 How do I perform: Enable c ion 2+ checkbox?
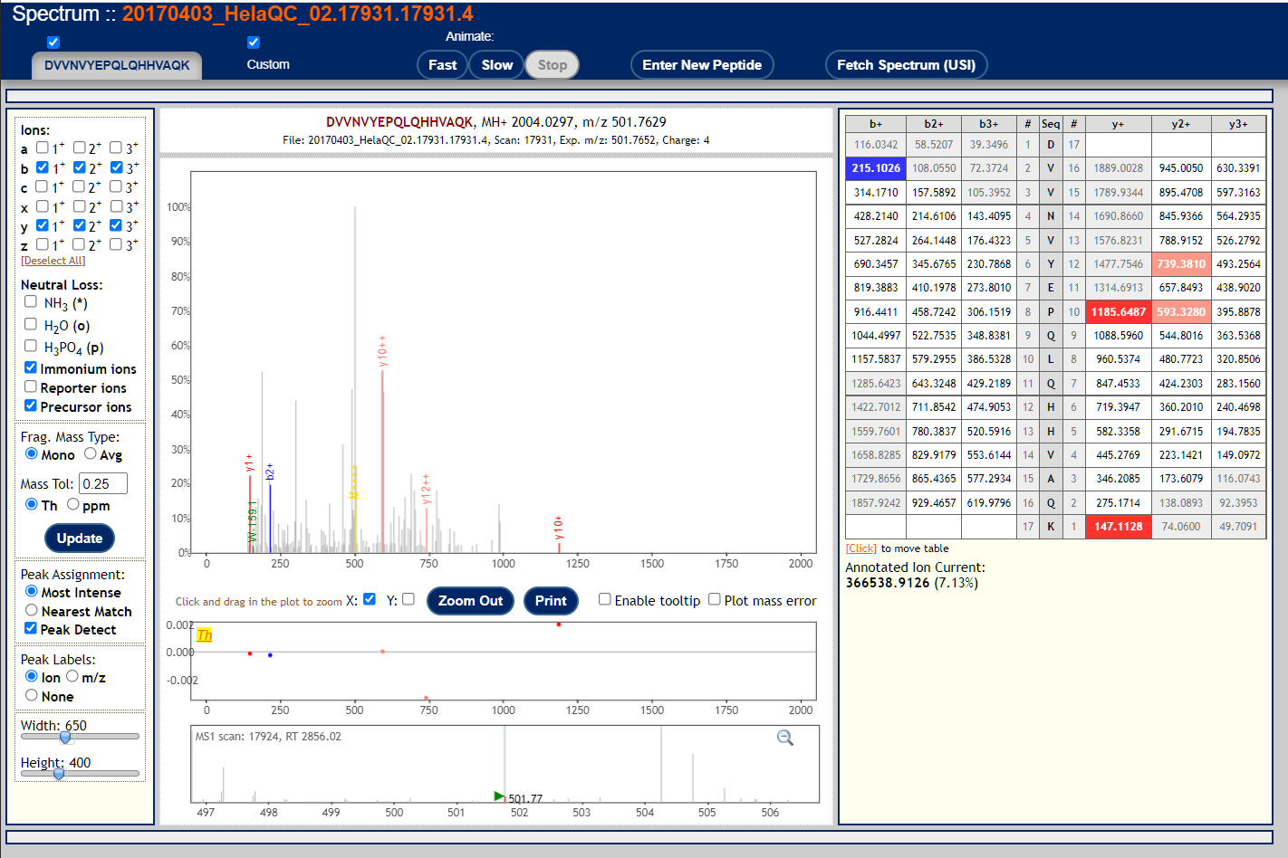point(80,186)
